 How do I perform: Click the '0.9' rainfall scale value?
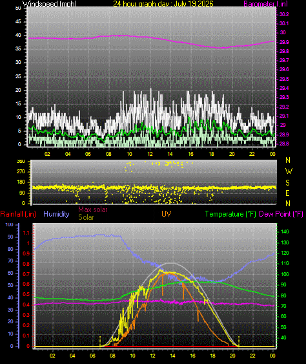tap(26, 253)
